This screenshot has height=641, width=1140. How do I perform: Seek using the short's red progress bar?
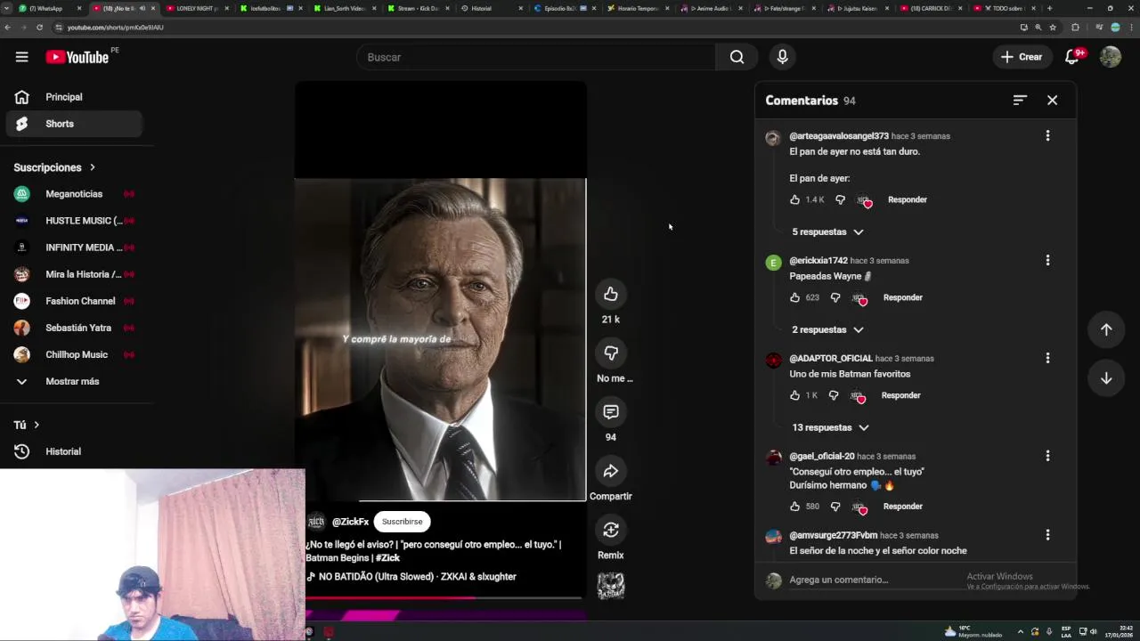(444, 597)
